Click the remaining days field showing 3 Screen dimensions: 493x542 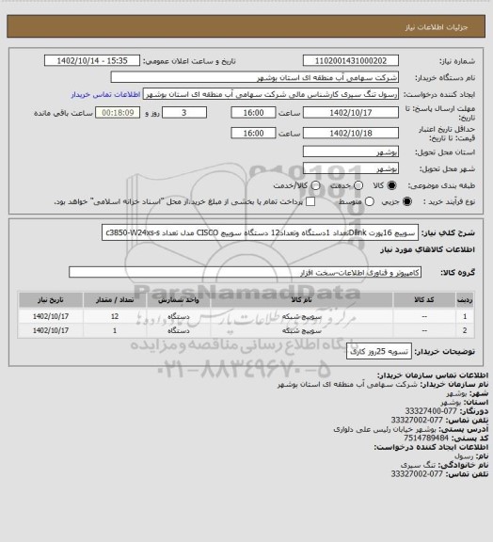184,113
